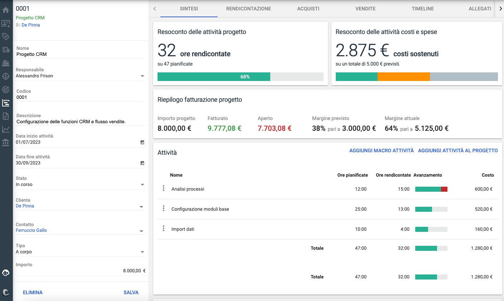Expand the Tipo dropdown
The width and height of the screenshot is (504, 301).
[x=142, y=252]
